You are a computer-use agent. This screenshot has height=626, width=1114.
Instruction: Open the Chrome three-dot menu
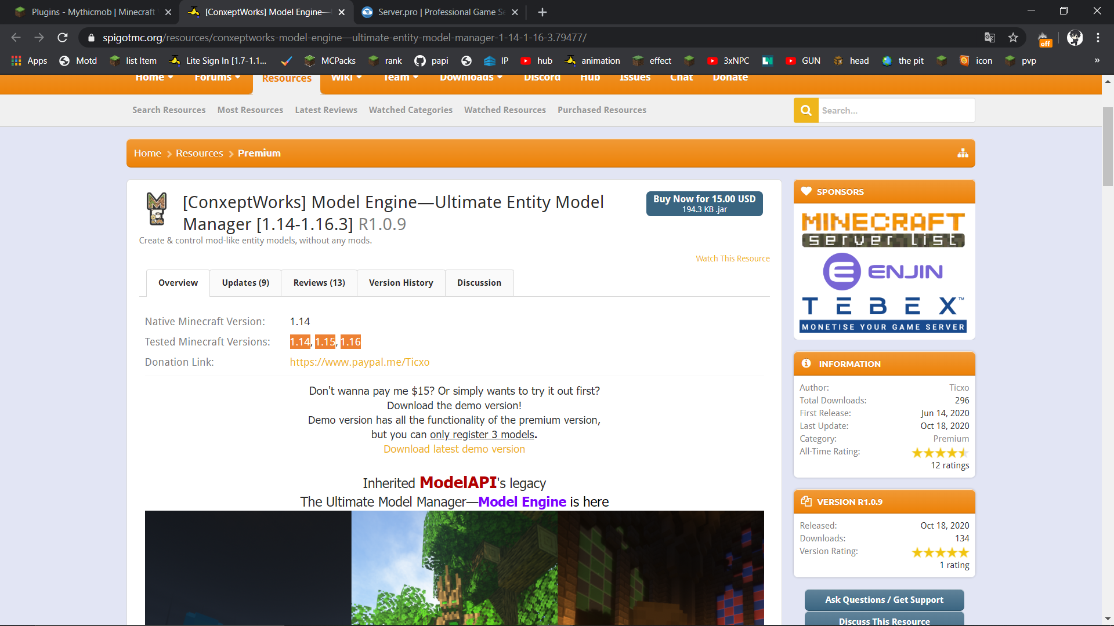click(1098, 38)
